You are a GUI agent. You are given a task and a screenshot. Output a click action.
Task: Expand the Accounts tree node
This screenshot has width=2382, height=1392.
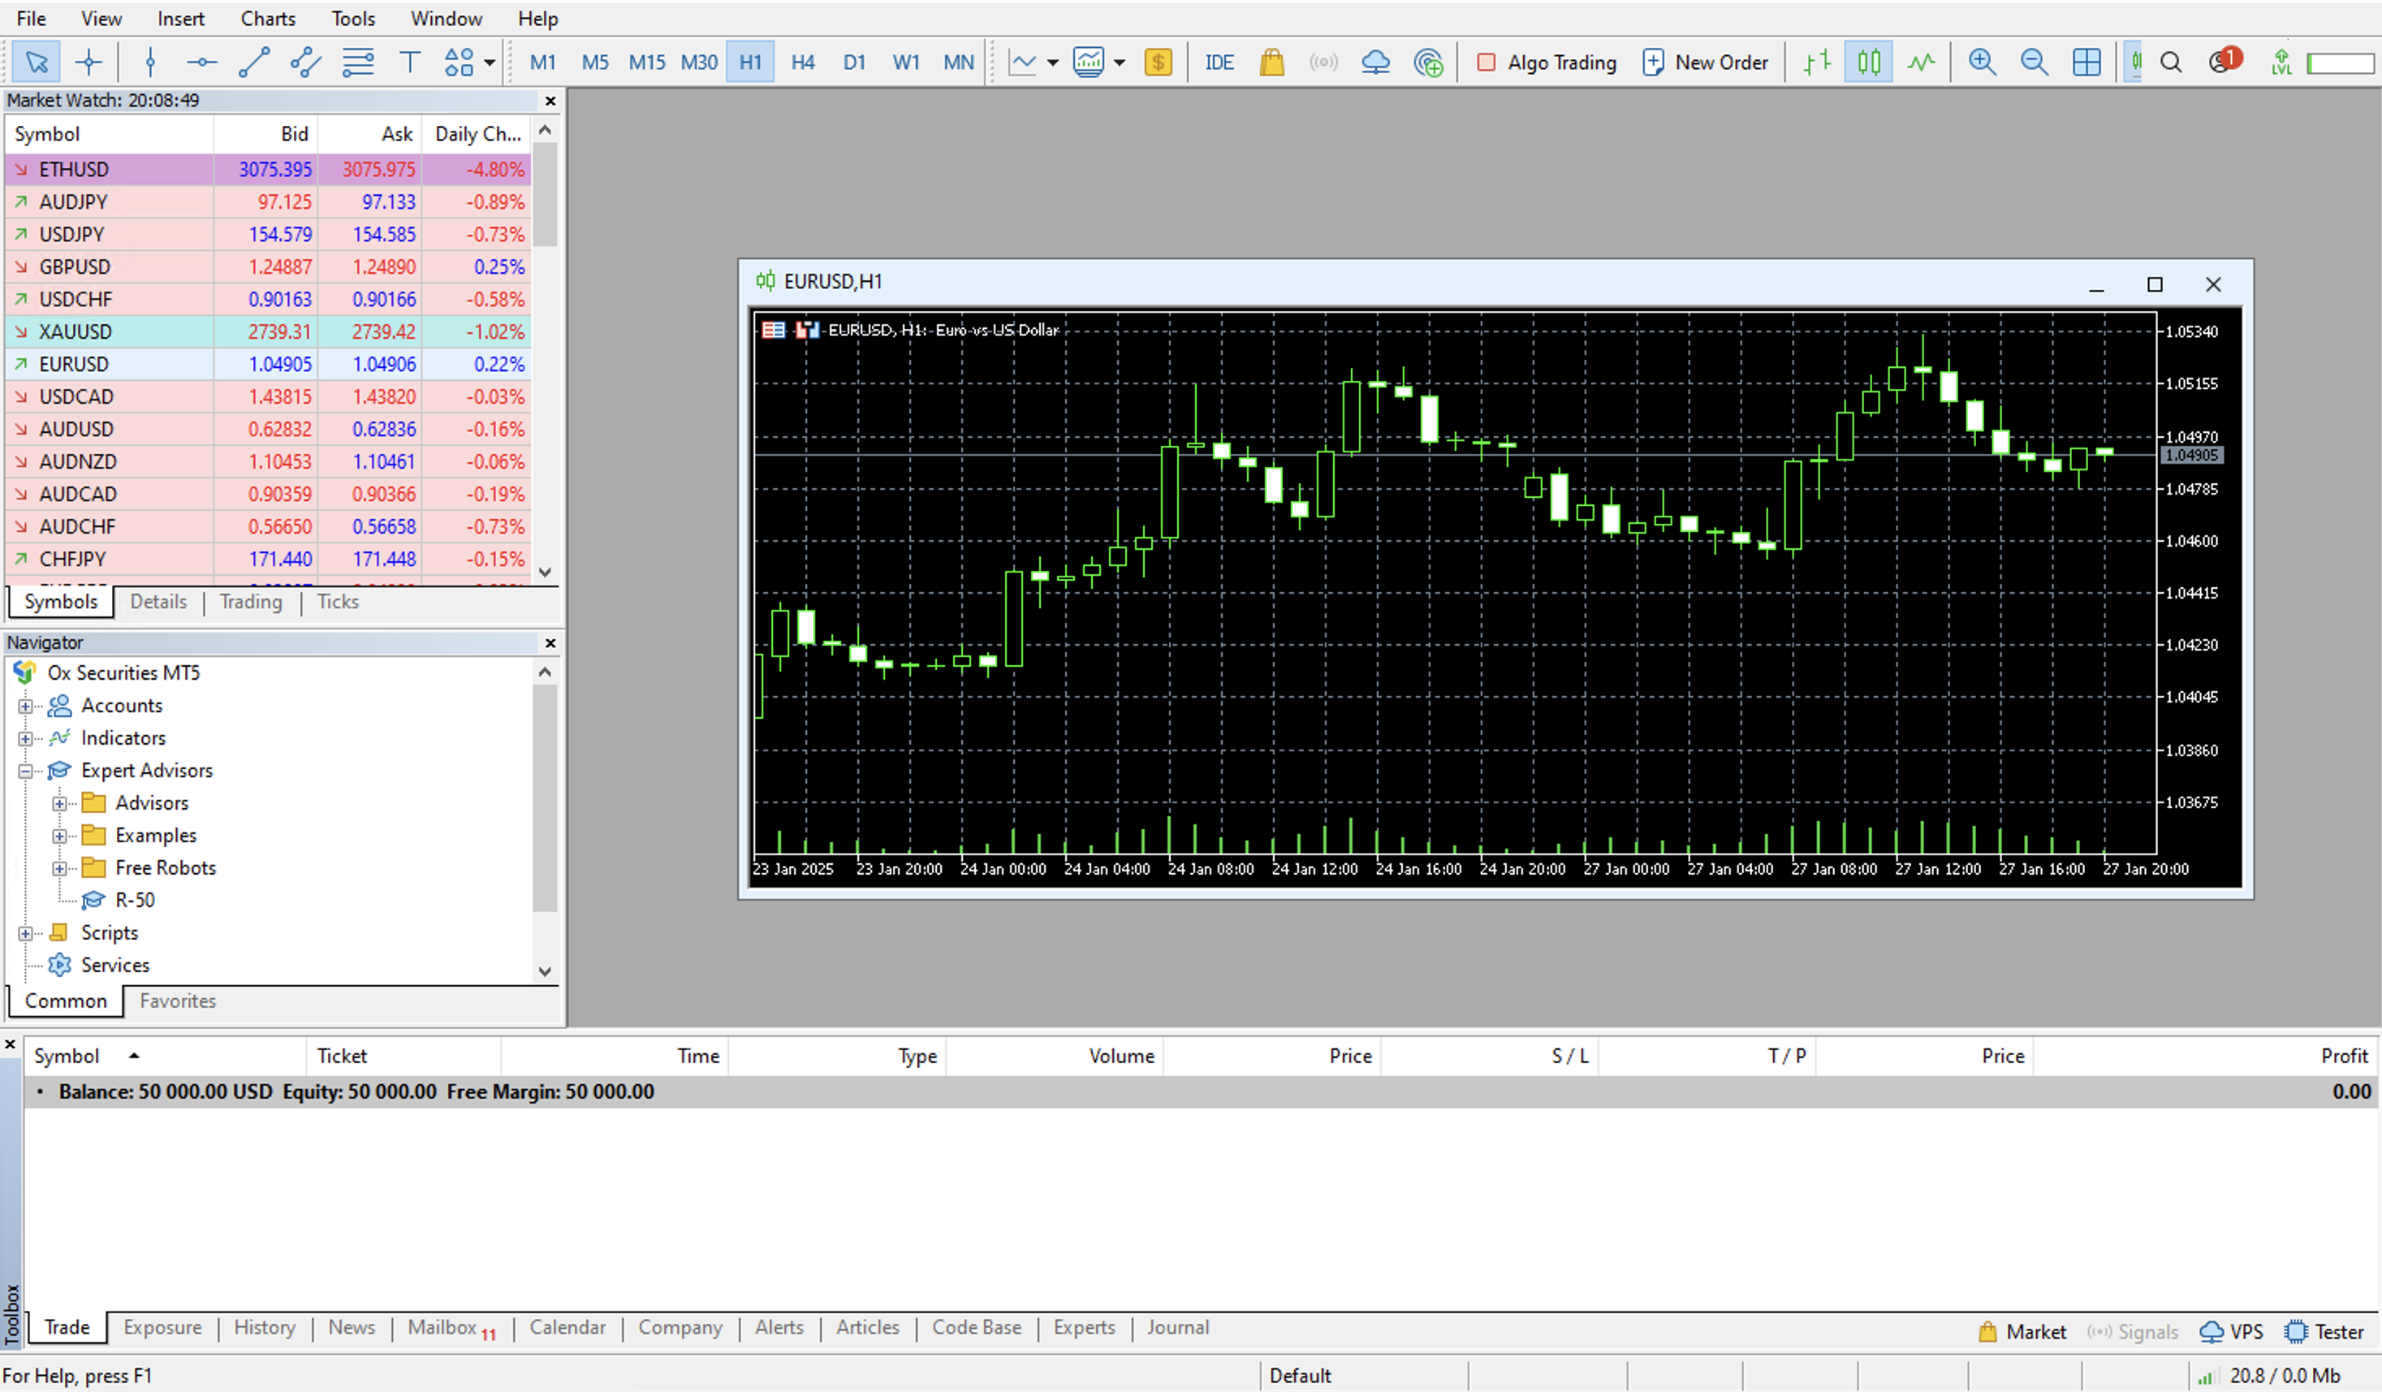(25, 707)
